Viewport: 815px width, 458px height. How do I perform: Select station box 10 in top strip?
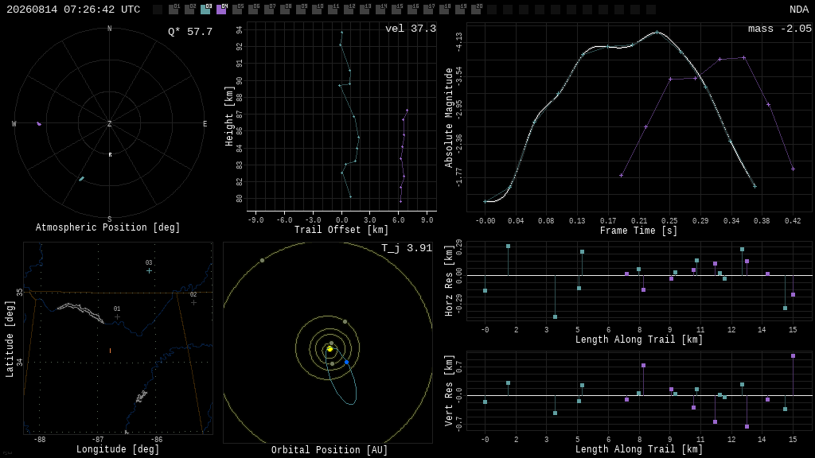(x=317, y=10)
